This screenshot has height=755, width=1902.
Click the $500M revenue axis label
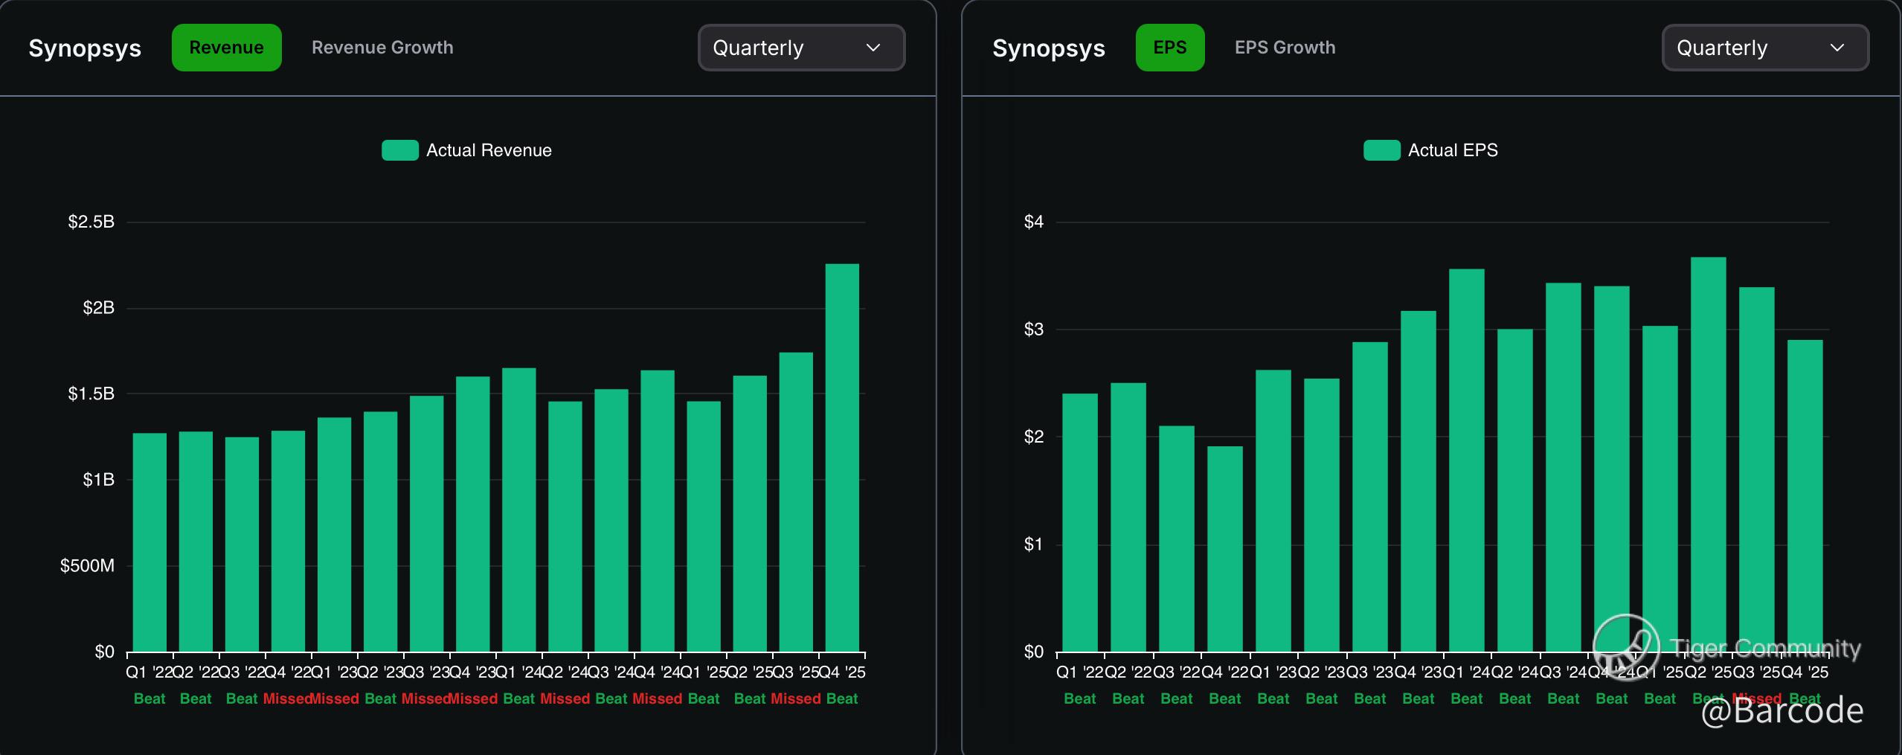pos(88,566)
